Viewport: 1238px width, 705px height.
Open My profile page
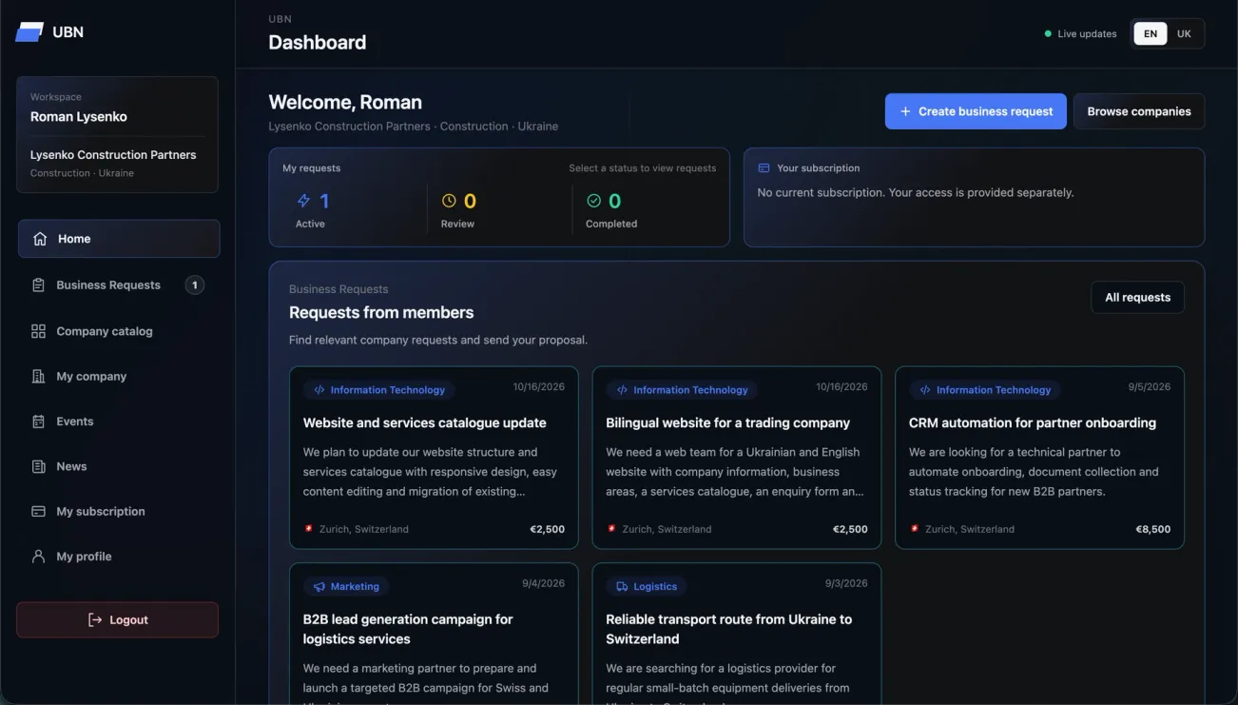click(119, 557)
